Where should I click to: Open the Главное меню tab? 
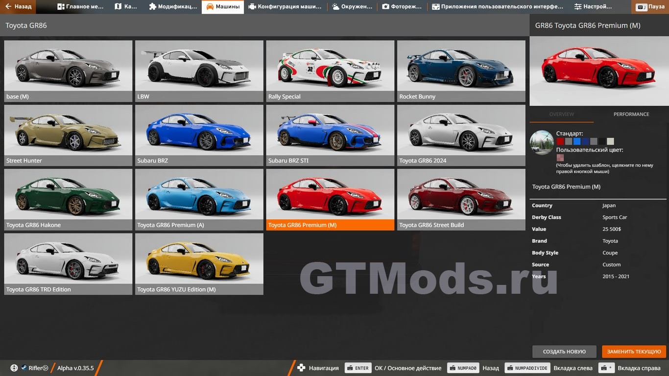[x=80, y=7]
